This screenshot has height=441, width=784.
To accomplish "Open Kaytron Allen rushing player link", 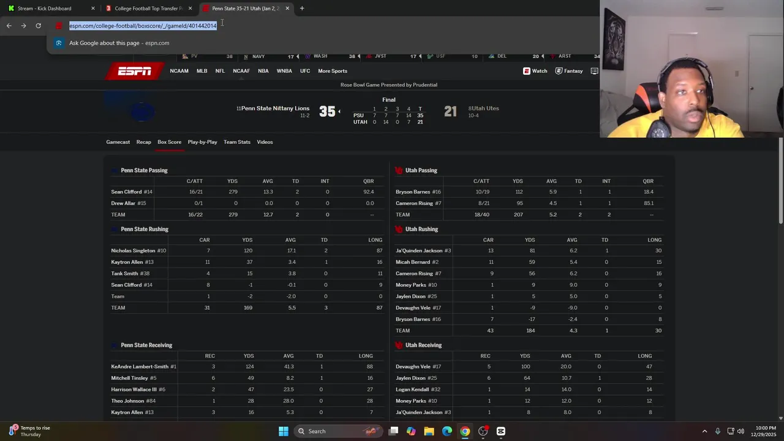I will 127,262.
